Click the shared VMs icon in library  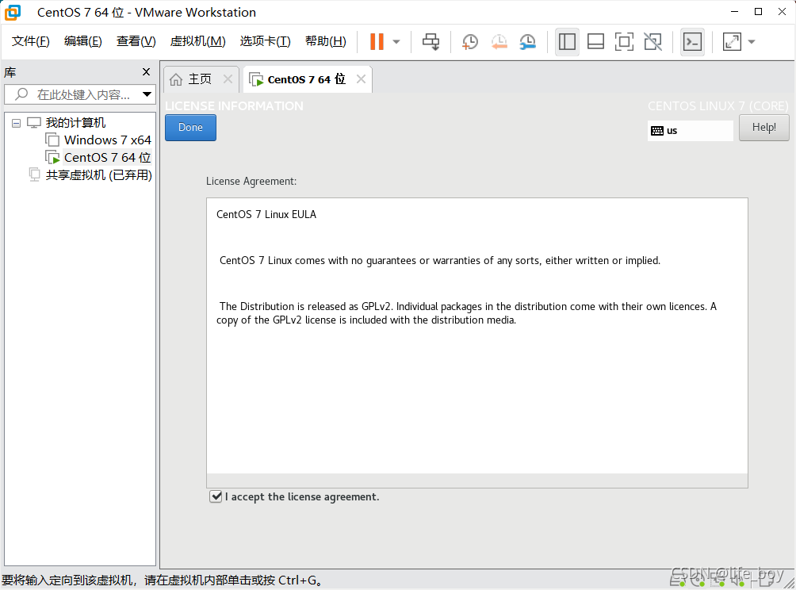click(34, 174)
